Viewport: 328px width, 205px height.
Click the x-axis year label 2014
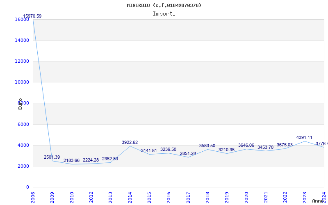pos(130,198)
